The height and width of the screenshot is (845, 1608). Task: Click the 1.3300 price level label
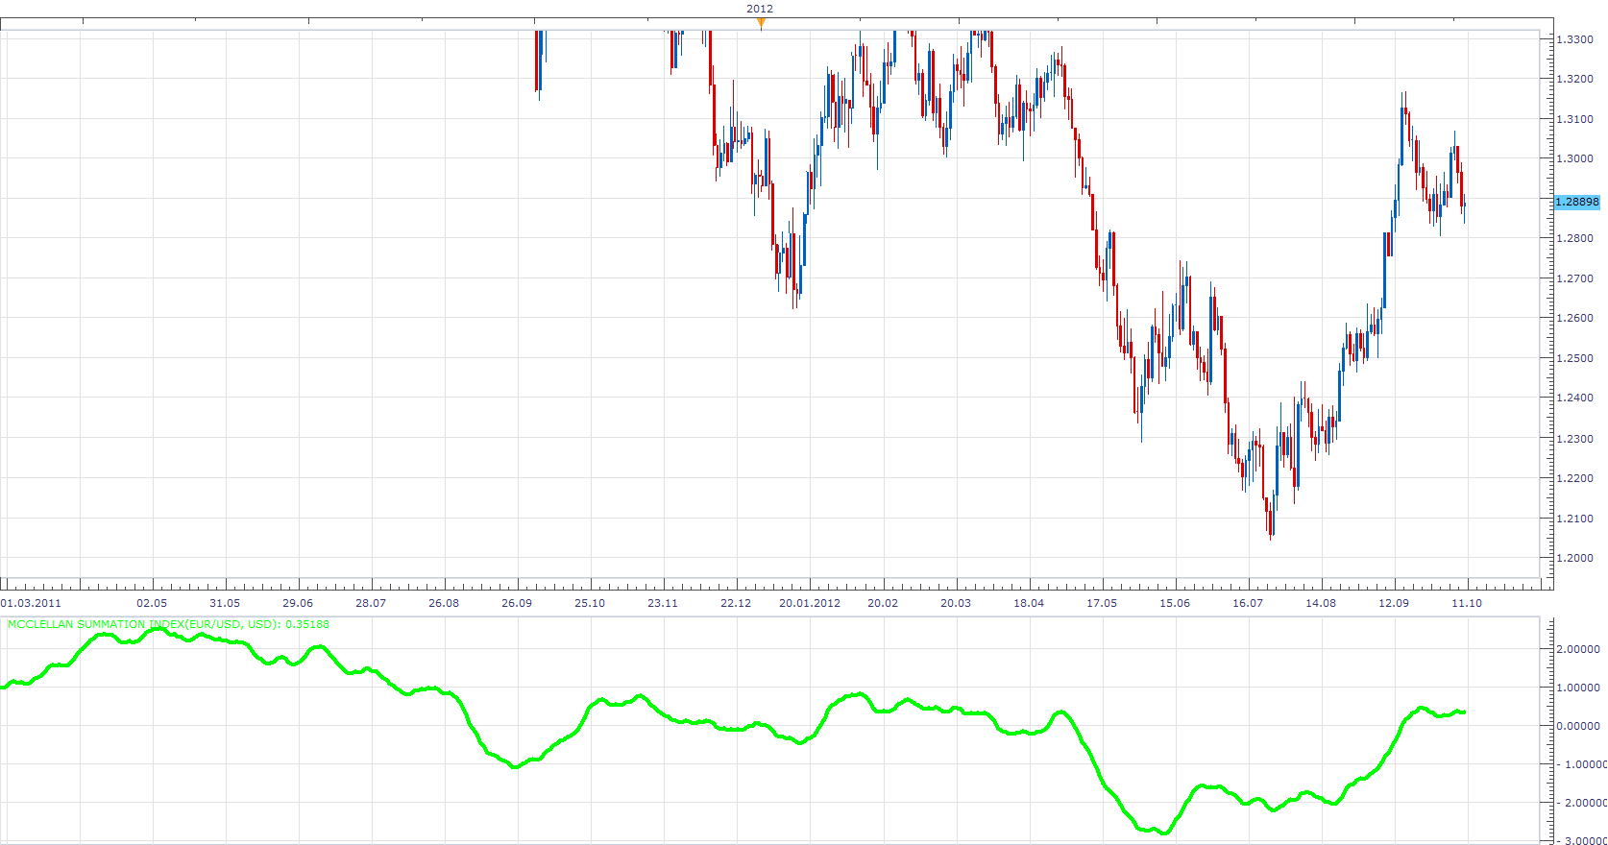pos(1575,39)
